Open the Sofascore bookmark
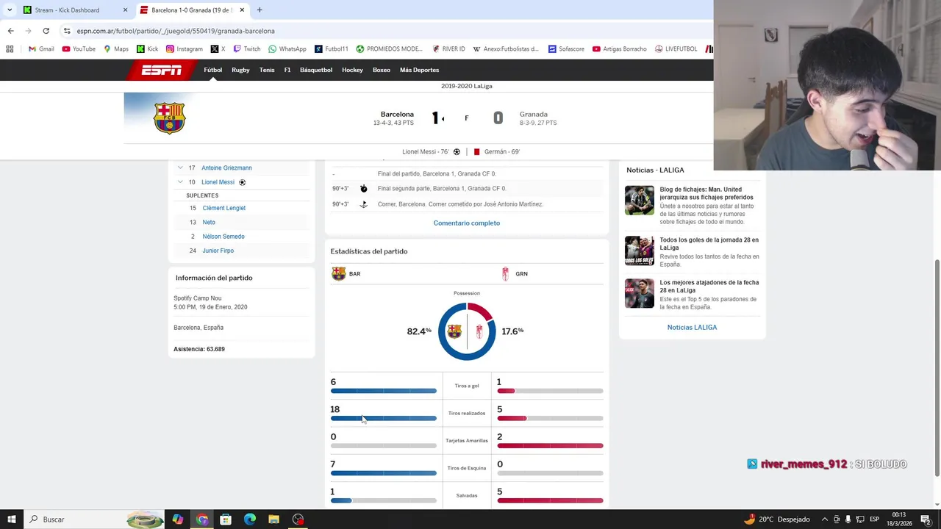This screenshot has height=529, width=941. pyautogui.click(x=565, y=49)
